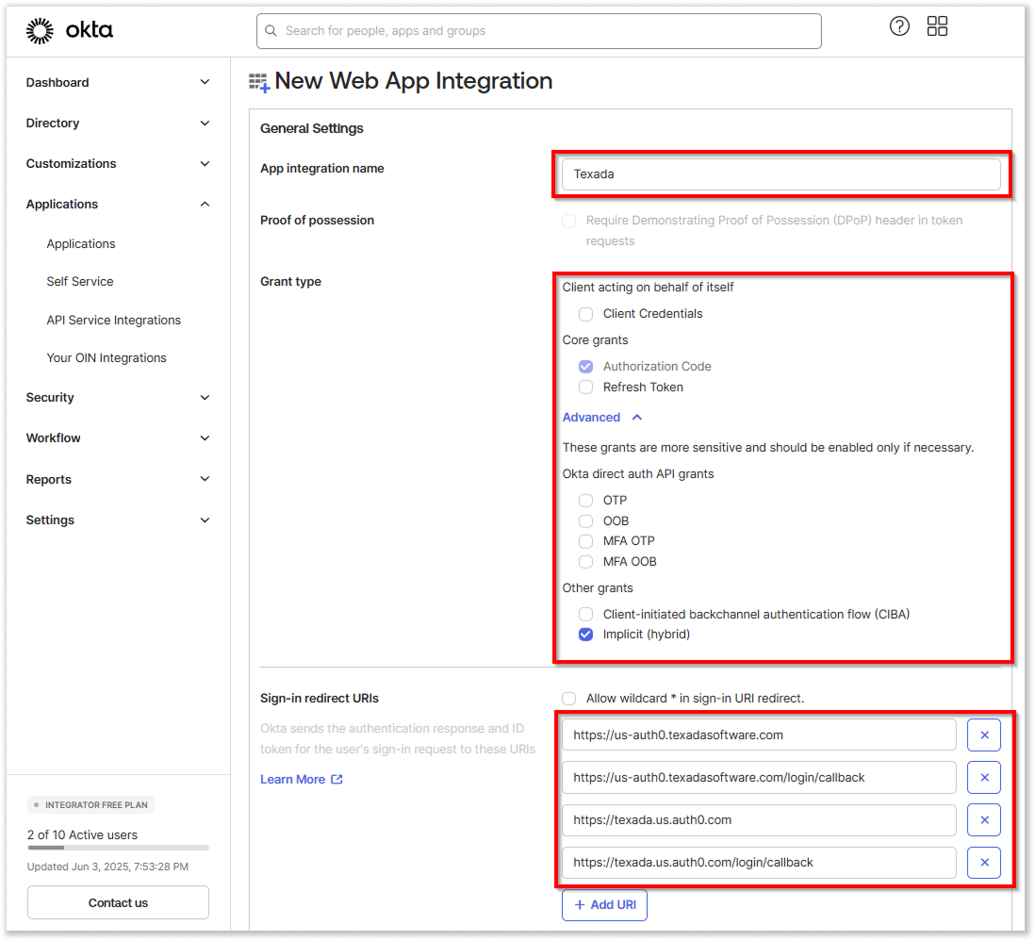Open Your OIN Integrations
Screen dimensions: 1035x941
point(107,358)
